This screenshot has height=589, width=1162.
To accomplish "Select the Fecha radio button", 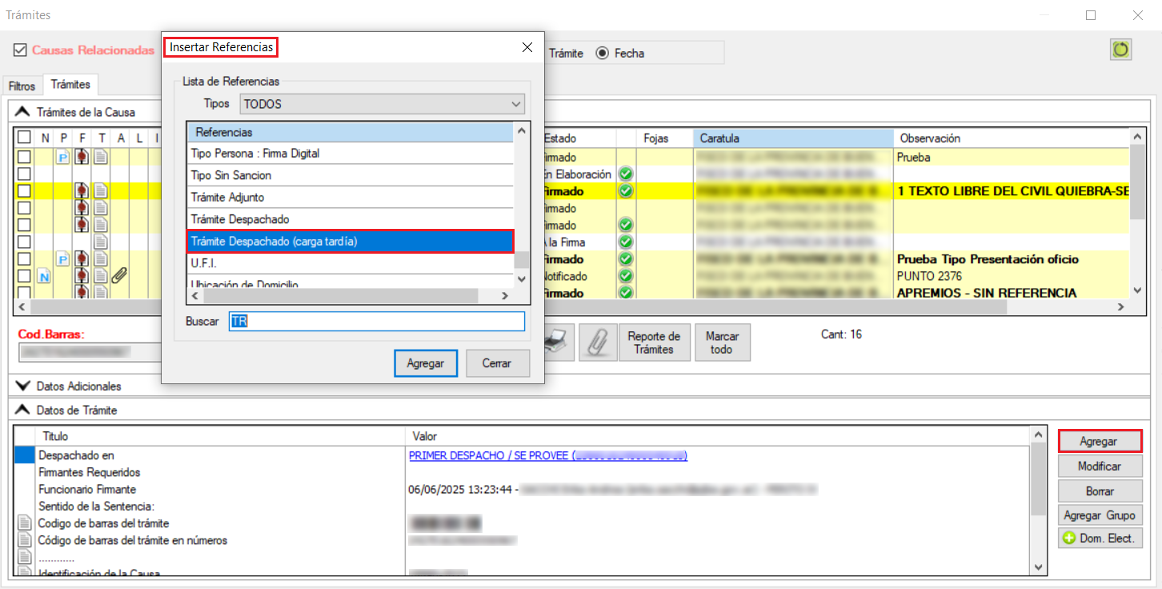I will (602, 54).
